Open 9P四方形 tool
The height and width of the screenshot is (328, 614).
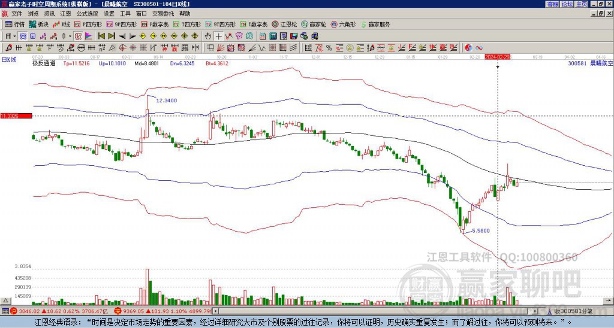click(x=121, y=24)
